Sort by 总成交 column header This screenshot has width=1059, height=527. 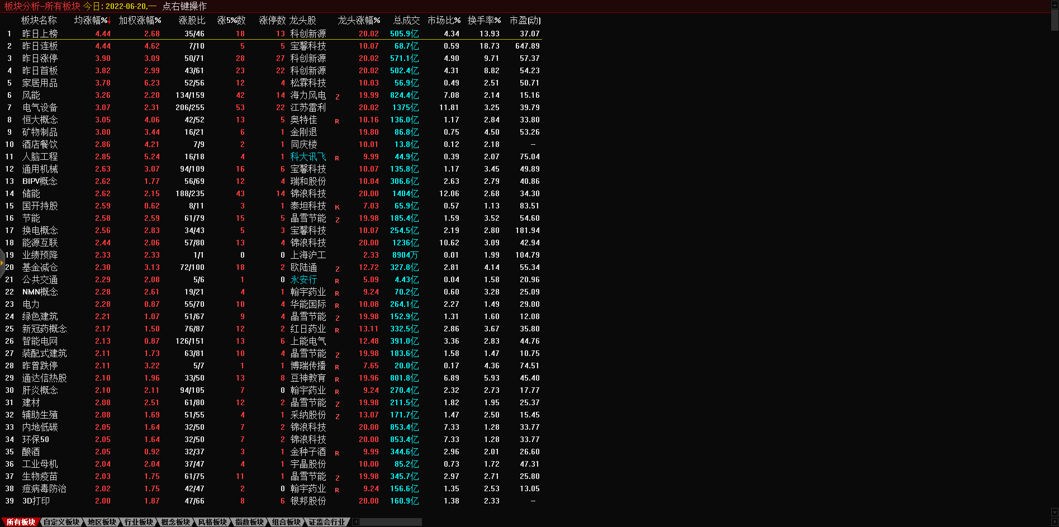[406, 20]
